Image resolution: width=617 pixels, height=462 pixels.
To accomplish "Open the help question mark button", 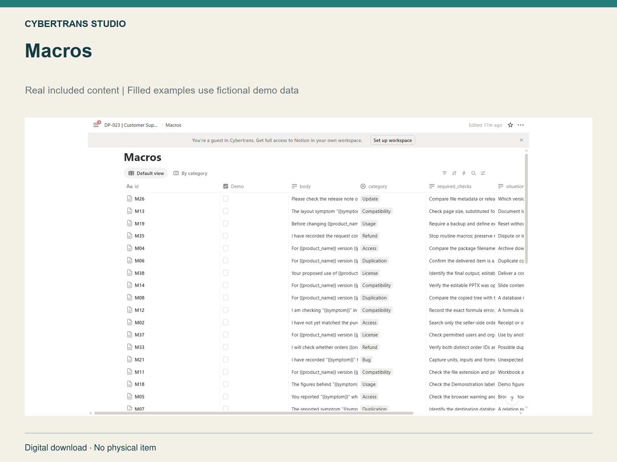I will tap(512, 398).
